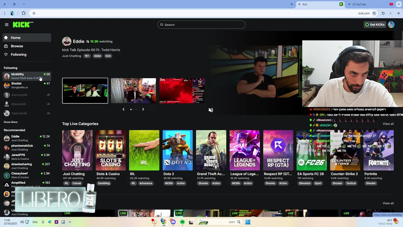Image resolution: width=403 pixels, height=227 pixels.
Task: Select the second featured stream thumbnail
Action: tap(133, 91)
